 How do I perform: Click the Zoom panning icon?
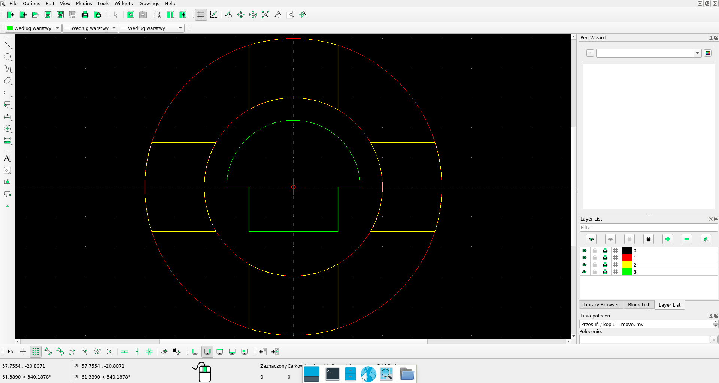303,15
